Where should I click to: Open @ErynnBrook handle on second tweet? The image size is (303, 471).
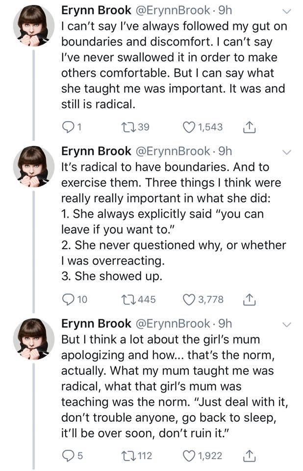(x=174, y=151)
